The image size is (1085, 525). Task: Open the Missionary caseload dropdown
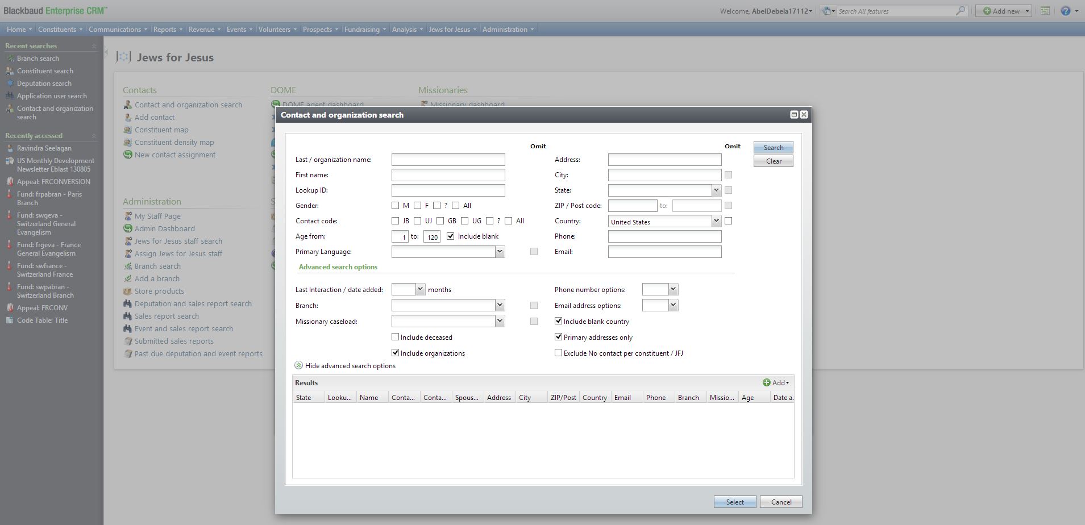click(x=500, y=321)
